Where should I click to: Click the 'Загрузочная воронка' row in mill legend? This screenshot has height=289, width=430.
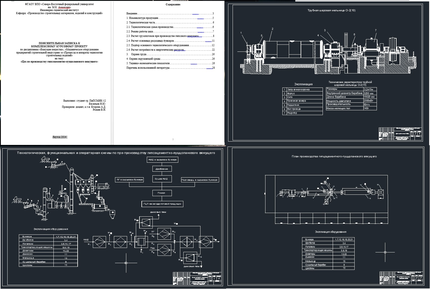tap(303, 89)
